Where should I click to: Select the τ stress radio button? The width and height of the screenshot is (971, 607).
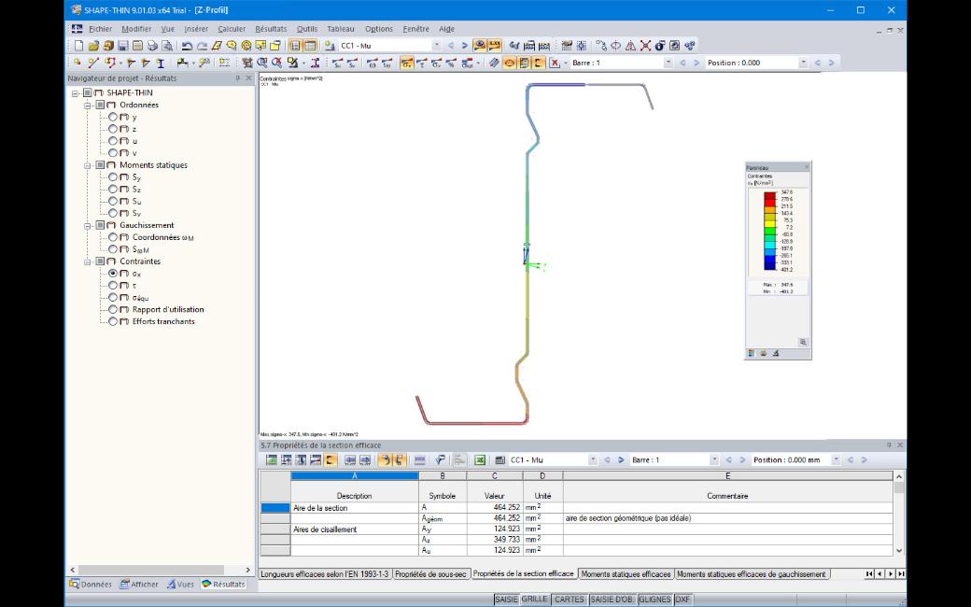[113, 285]
